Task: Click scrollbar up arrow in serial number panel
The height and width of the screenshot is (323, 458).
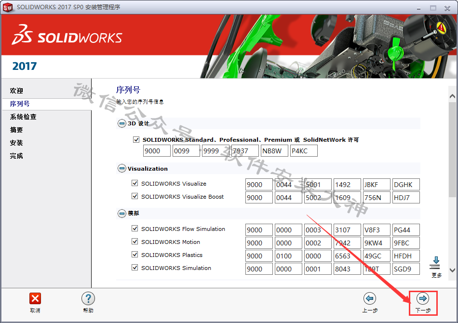Action: [452, 96]
